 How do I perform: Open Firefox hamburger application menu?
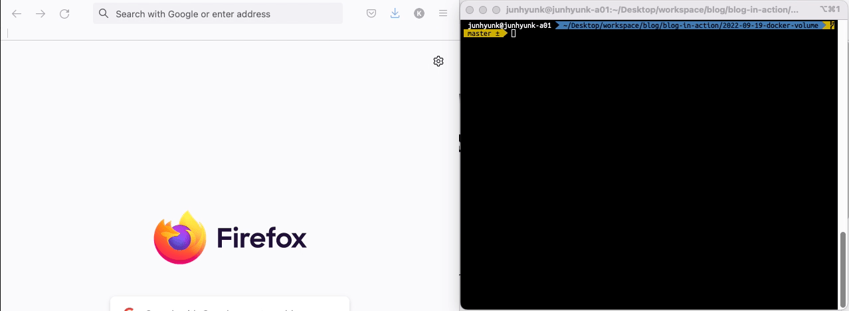click(443, 13)
